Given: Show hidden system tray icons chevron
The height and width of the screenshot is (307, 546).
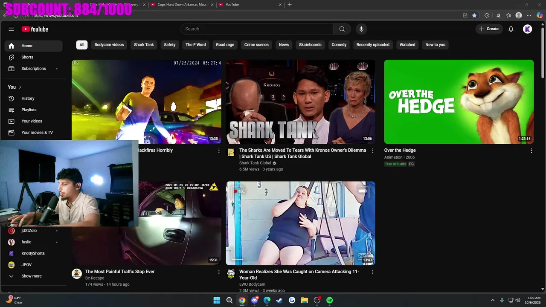Looking at the screenshot, I should (x=493, y=300).
